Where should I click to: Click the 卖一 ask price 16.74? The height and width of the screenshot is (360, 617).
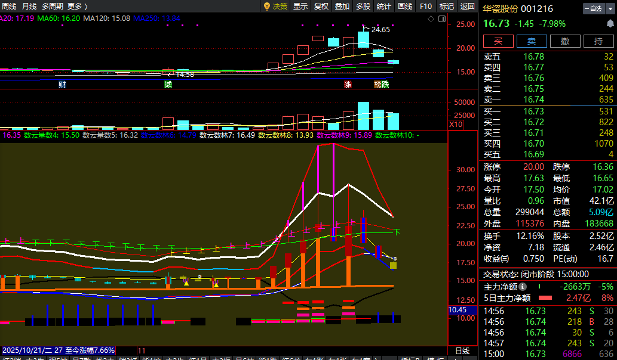point(533,100)
